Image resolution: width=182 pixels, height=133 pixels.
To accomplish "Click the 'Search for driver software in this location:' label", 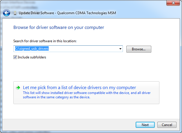I will click(45, 41).
